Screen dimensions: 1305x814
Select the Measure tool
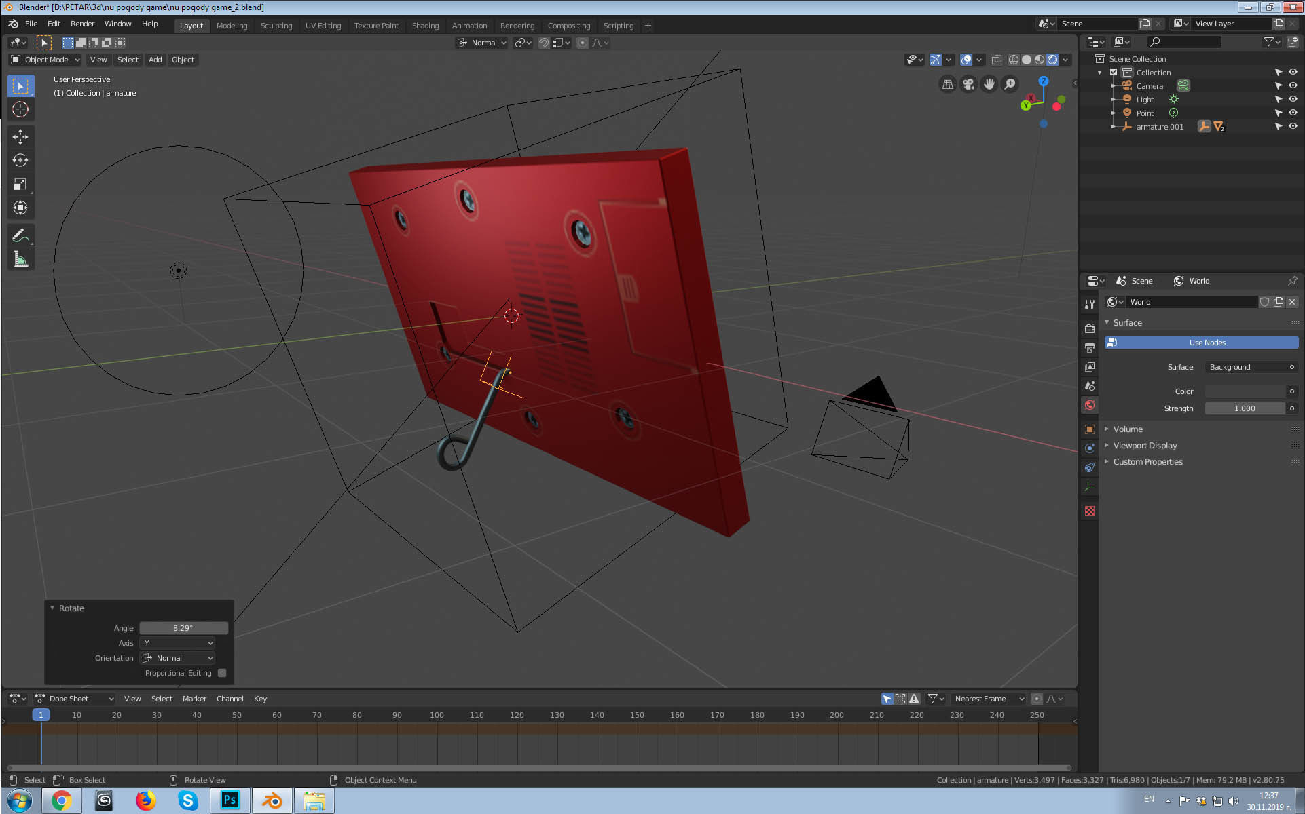(x=20, y=259)
